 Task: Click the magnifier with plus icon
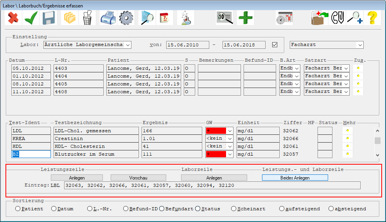coord(355,18)
